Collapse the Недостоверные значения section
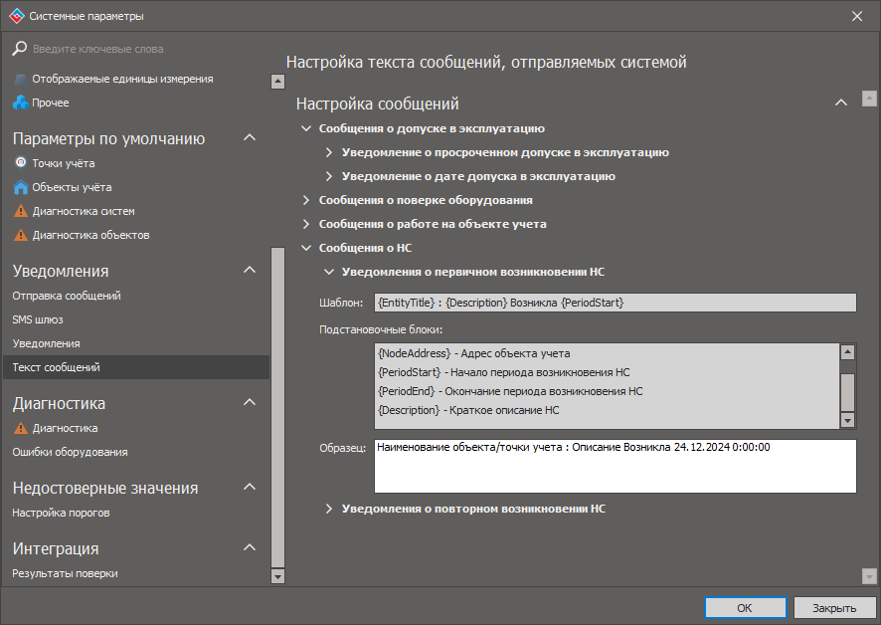The width and height of the screenshot is (881, 625). [250, 488]
